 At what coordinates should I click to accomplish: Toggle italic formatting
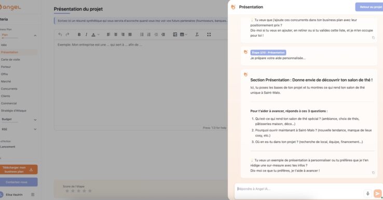[86, 35]
